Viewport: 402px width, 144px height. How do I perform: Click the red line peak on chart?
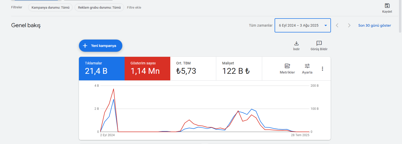(x=113, y=89)
